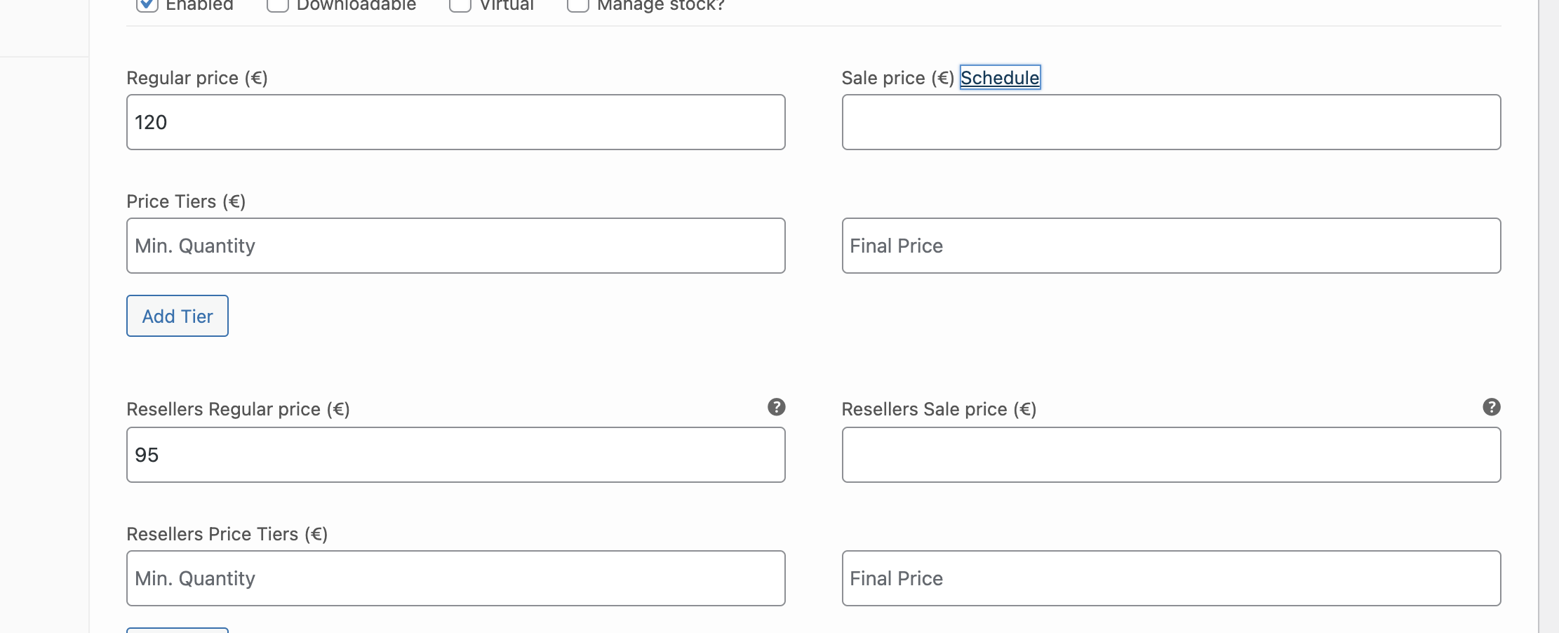
Task: Uncheck the Enabled checkbox
Action: click(147, 5)
